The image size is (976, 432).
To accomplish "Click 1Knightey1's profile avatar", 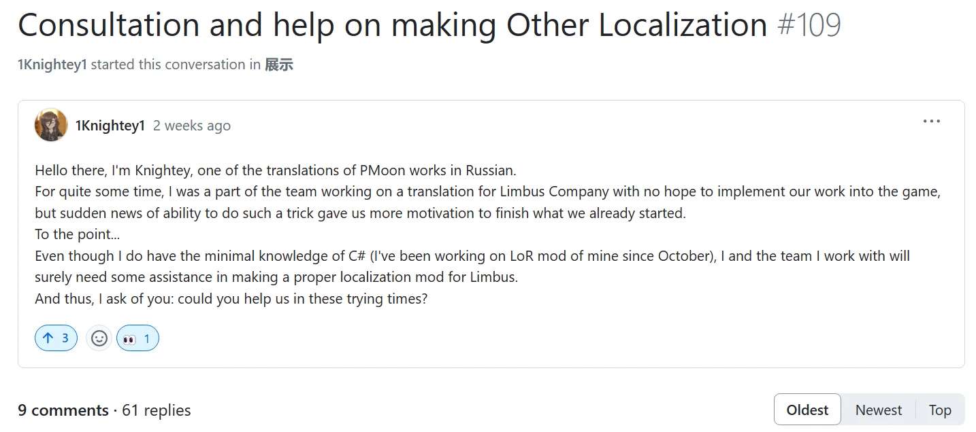I will point(51,125).
